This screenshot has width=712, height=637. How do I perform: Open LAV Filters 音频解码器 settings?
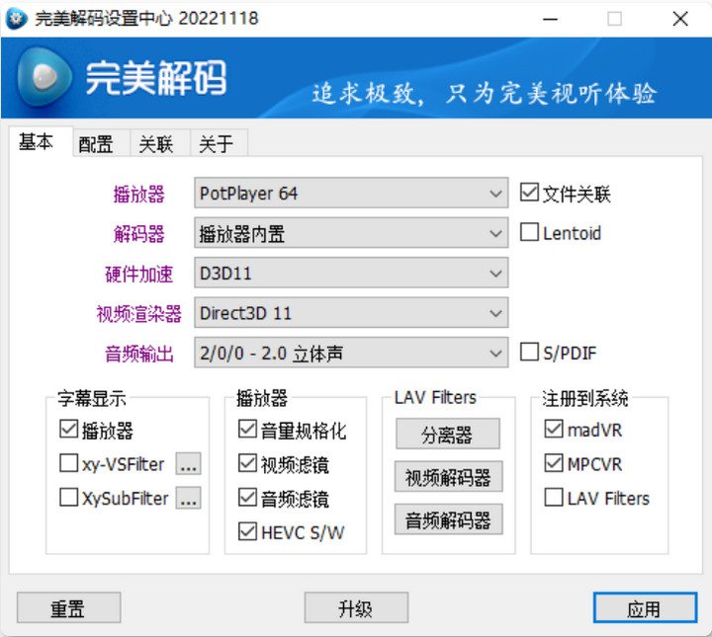[x=448, y=519]
